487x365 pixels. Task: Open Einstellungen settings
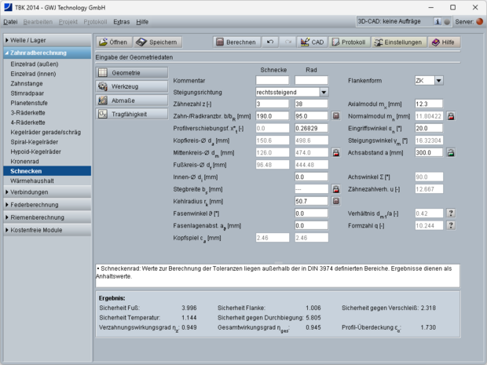tap(397, 42)
